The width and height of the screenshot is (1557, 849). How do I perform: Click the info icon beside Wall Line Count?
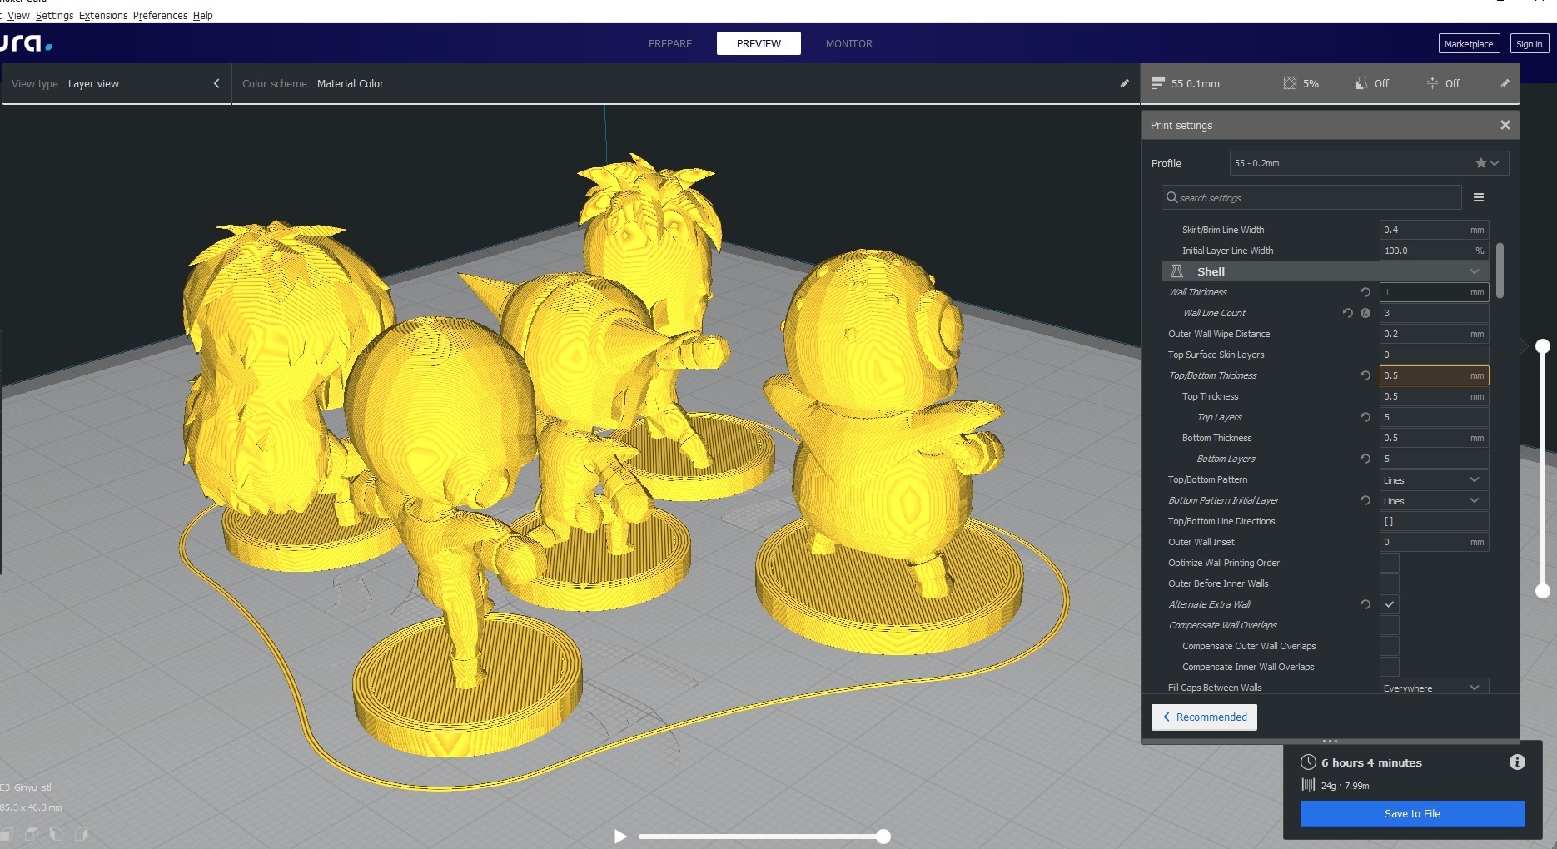1366,313
